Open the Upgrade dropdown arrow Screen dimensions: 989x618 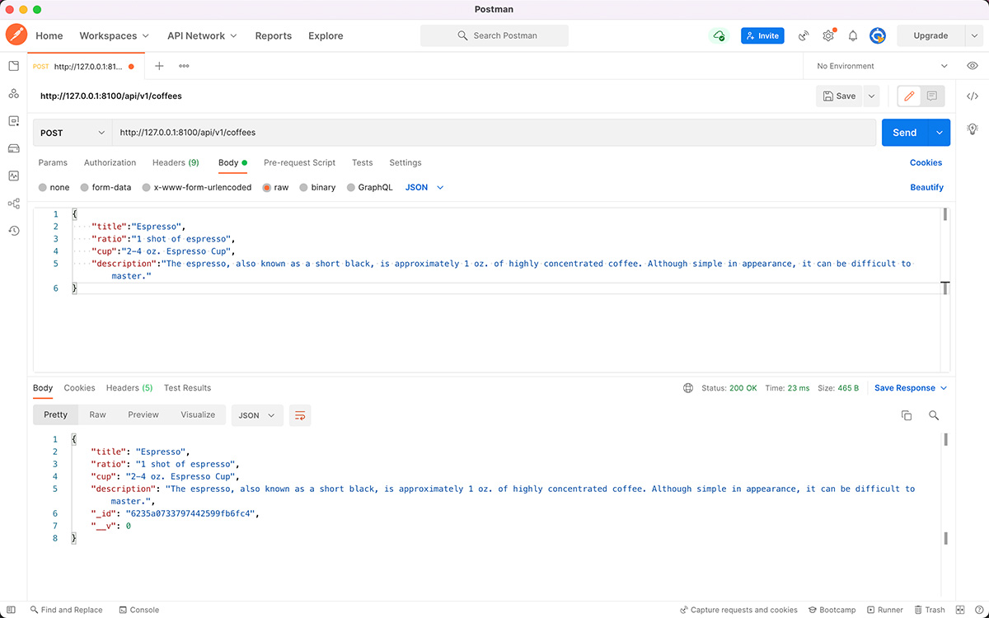pos(975,35)
